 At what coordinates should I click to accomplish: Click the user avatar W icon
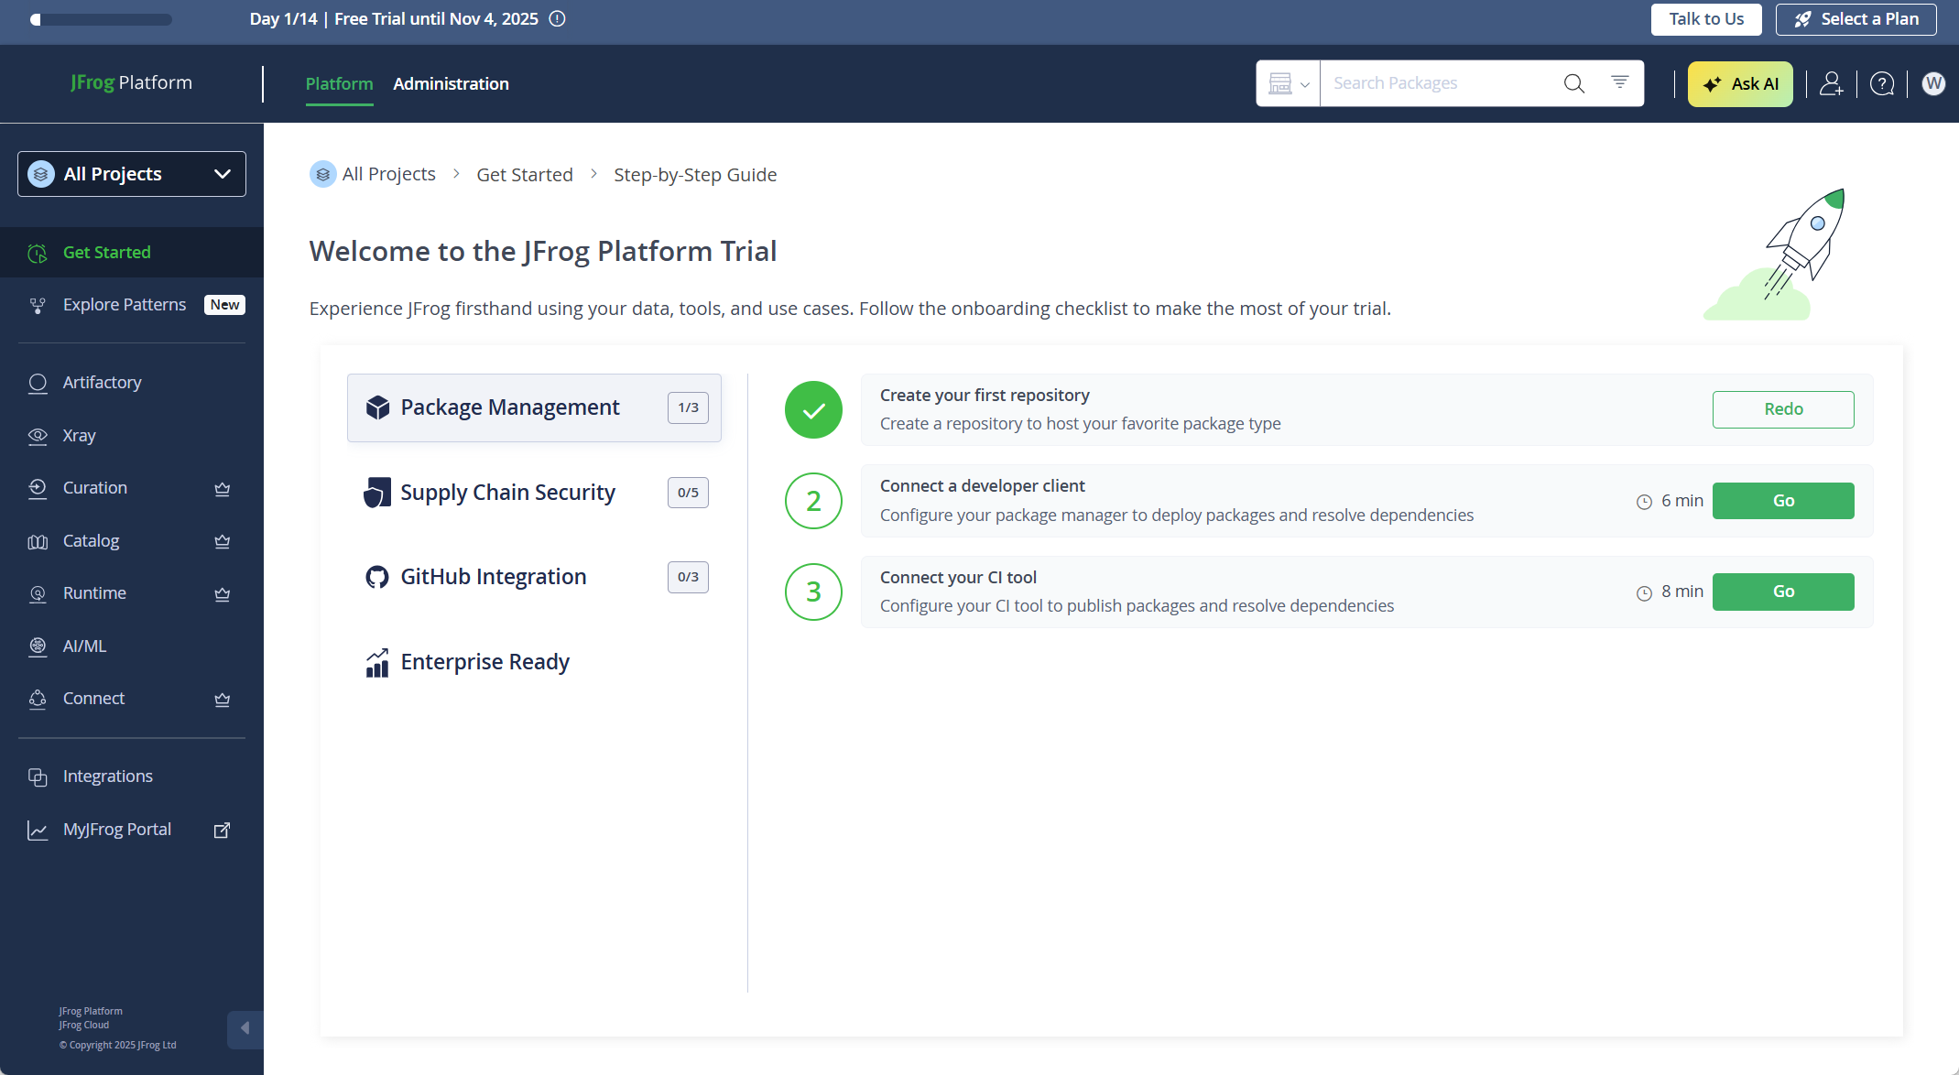[x=1932, y=83]
